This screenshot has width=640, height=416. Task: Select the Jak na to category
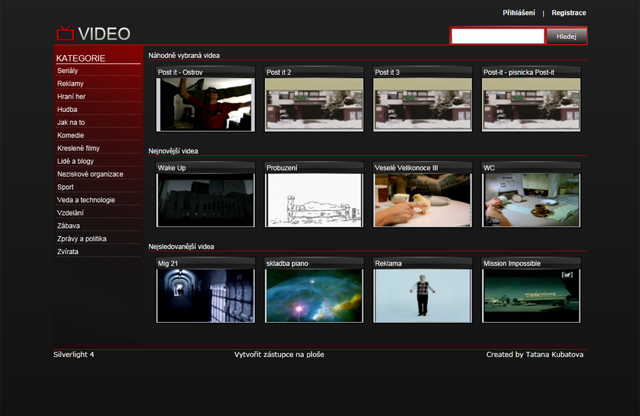[x=71, y=122]
